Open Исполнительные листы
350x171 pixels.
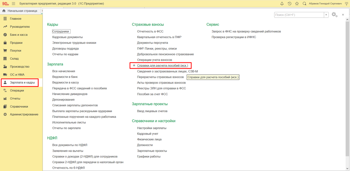[x=69, y=122]
